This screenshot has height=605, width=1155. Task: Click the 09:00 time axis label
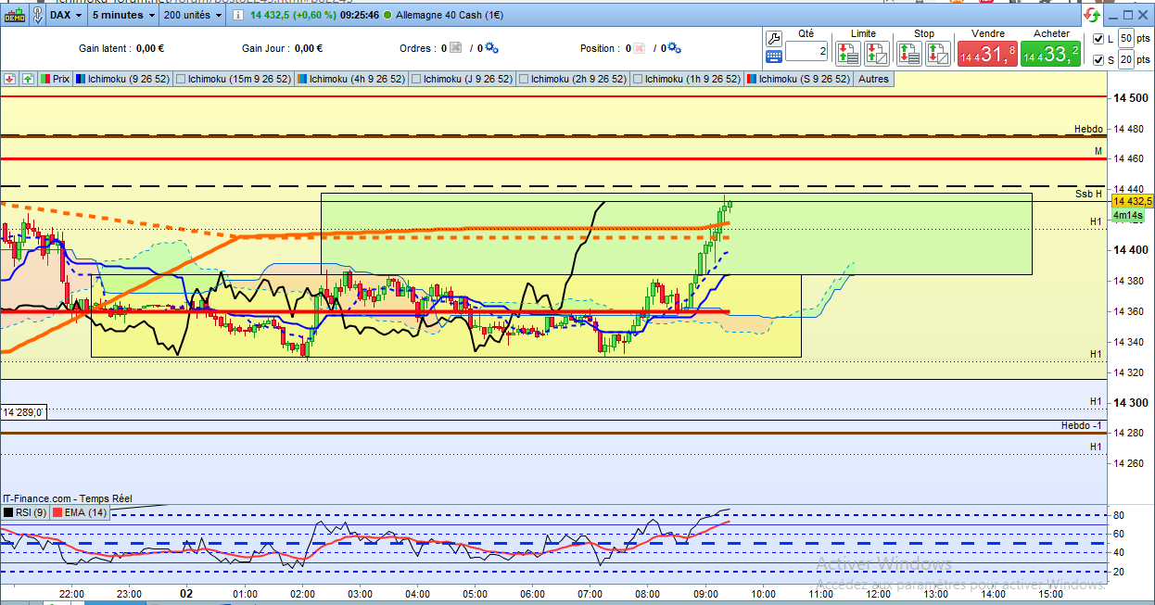click(x=705, y=594)
